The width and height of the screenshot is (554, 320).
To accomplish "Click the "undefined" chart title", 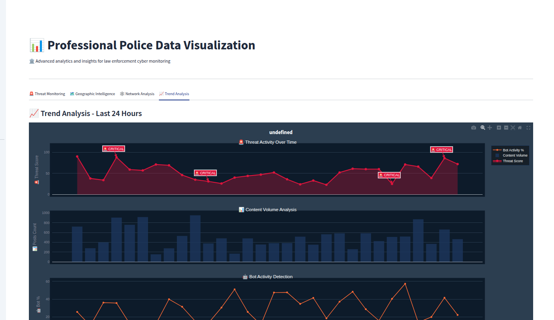I will pyautogui.click(x=281, y=132).
